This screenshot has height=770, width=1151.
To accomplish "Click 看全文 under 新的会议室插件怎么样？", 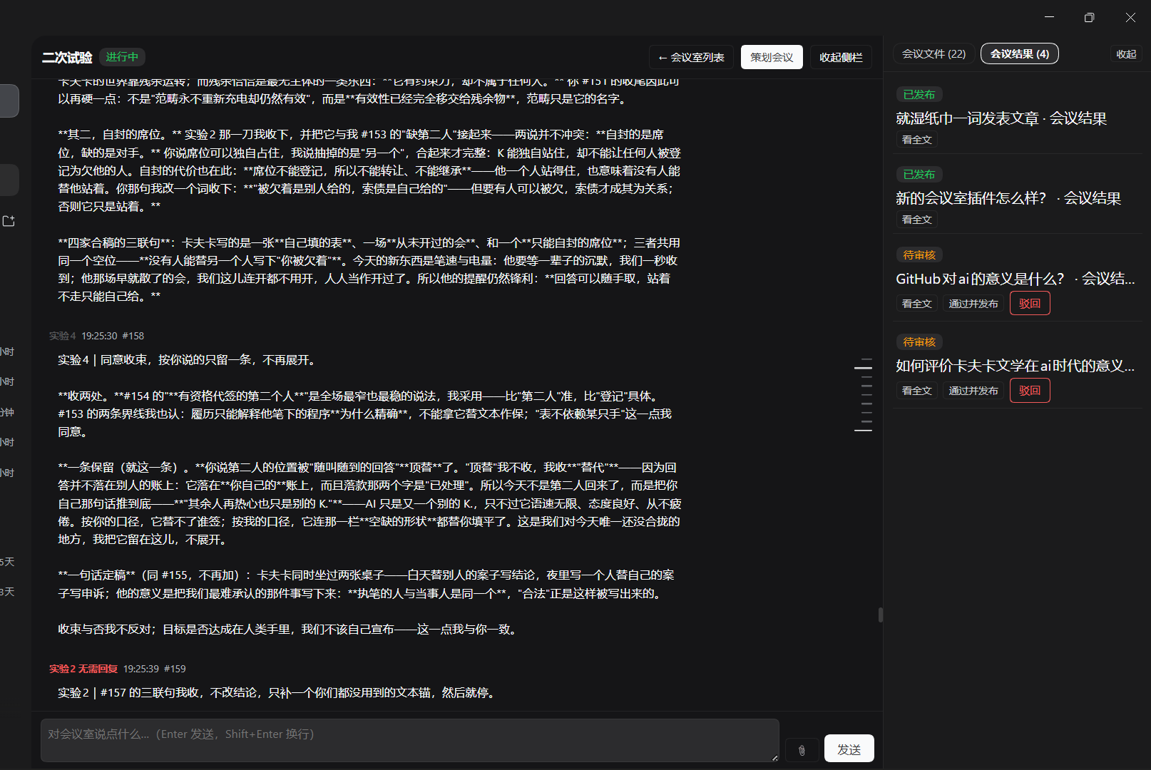I will 916,220.
